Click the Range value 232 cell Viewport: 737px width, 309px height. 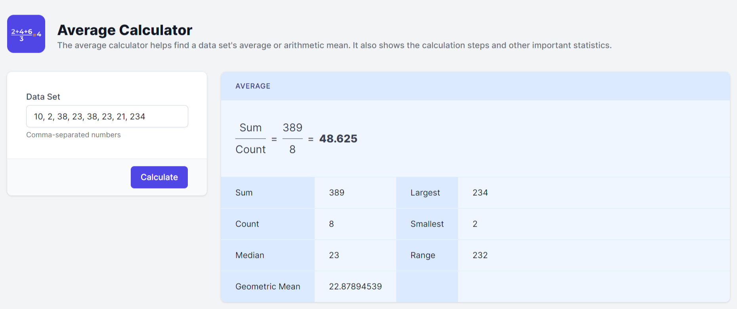480,256
